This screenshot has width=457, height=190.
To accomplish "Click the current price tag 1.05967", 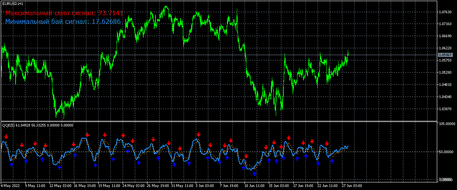I will 445,55.
